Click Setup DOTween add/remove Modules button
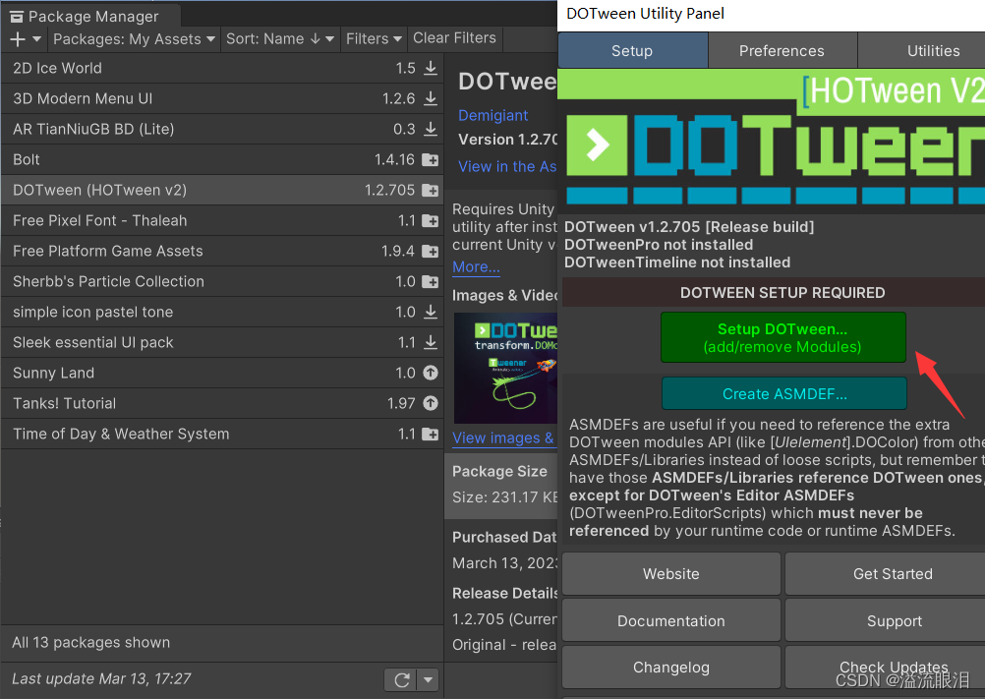 (x=782, y=338)
